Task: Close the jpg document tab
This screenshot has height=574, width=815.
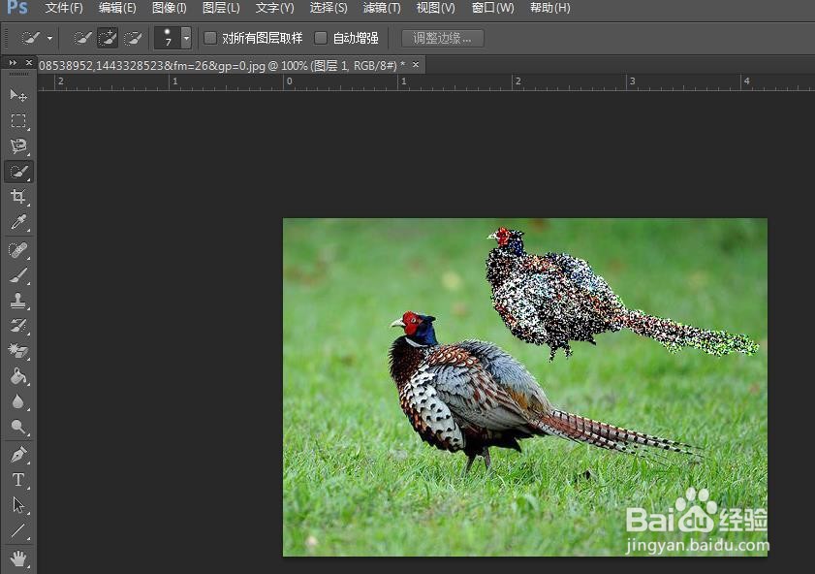Action: tap(416, 64)
